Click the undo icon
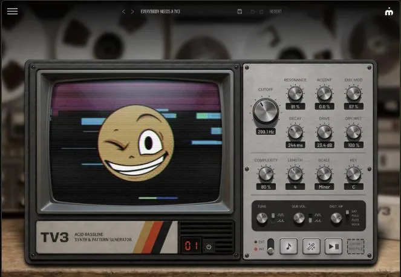 pos(252,11)
